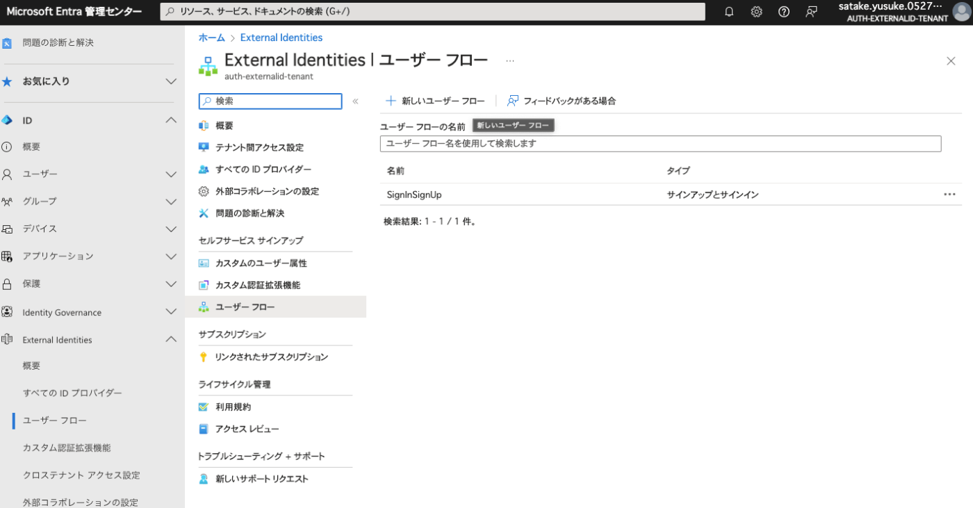Expand the グループ chevron

tap(171, 202)
